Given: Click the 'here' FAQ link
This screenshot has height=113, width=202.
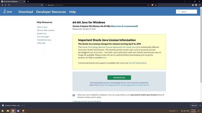Looking at the screenshot, I should click(104, 58).
